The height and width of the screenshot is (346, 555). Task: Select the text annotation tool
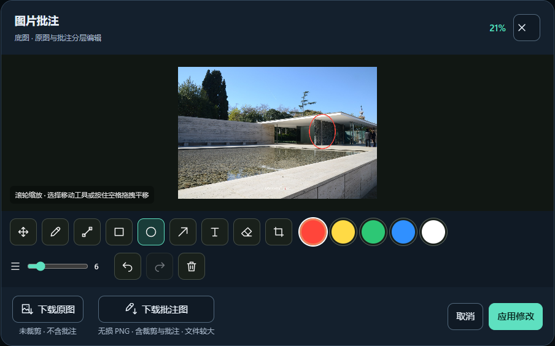pyautogui.click(x=215, y=232)
